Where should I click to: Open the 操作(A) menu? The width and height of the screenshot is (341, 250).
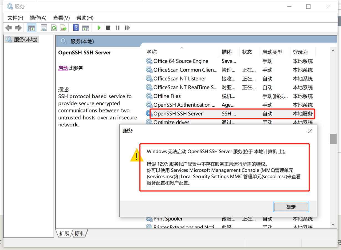(x=38, y=18)
